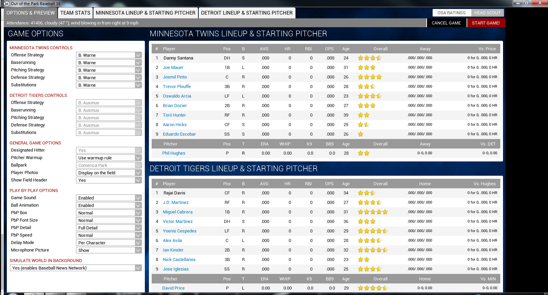The width and height of the screenshot is (548, 295).
Task: Click Josmil Pinto's four-star overall rating
Action: (x=370, y=77)
